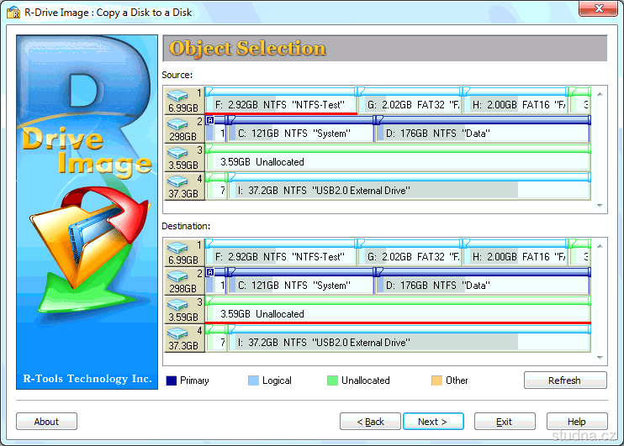Select source disk 4 (37.3GB) icon
The width and height of the screenshot is (624, 446).
pos(184,186)
